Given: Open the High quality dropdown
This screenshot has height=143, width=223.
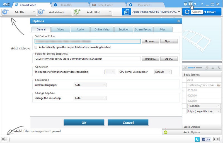Looking at the screenshot, I should (204, 111).
